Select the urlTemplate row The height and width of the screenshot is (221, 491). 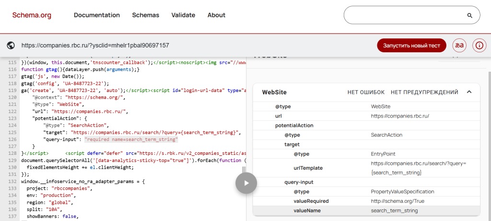[x=366, y=168]
